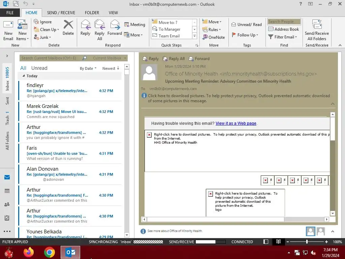Send message to OneNote
Screen dimensions: 345x259
213,37
